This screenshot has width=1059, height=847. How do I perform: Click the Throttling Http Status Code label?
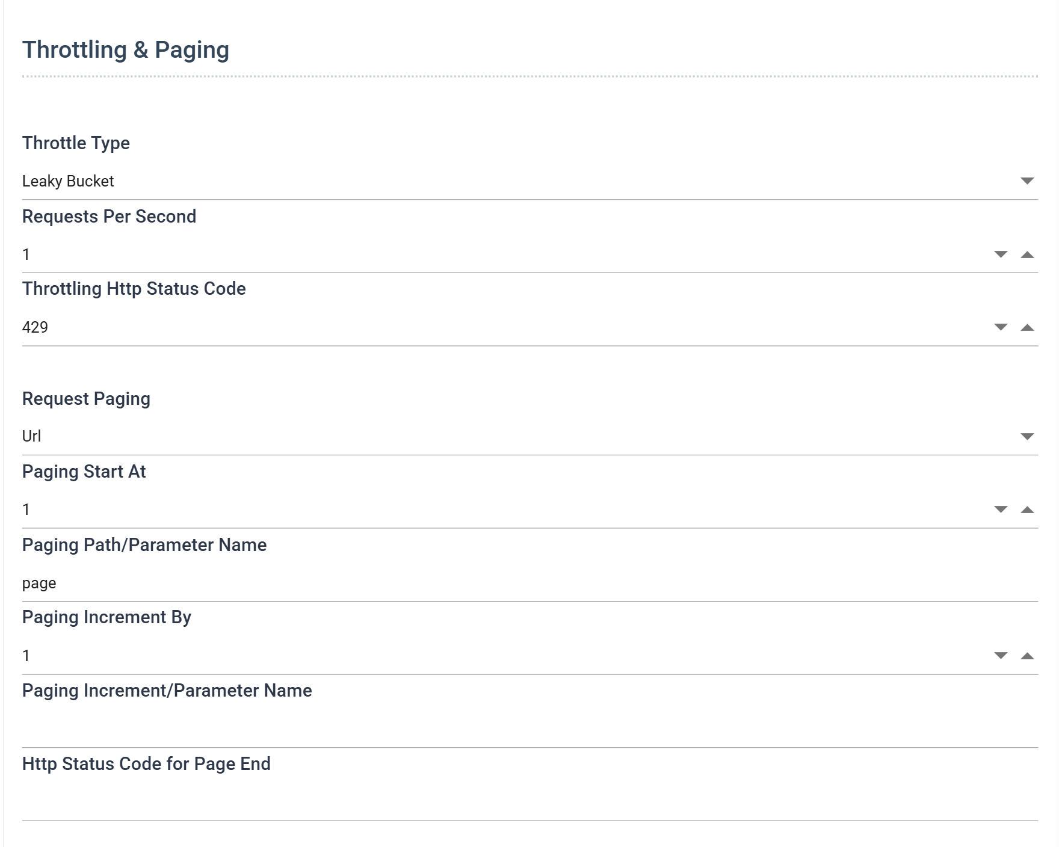(134, 289)
